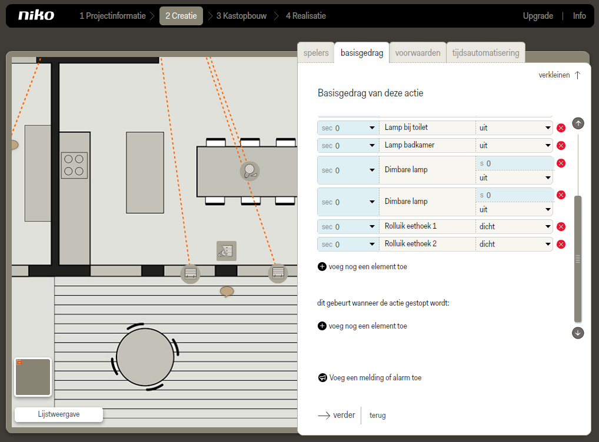
Task: Switch to Lijstweergave
Action: point(59,414)
